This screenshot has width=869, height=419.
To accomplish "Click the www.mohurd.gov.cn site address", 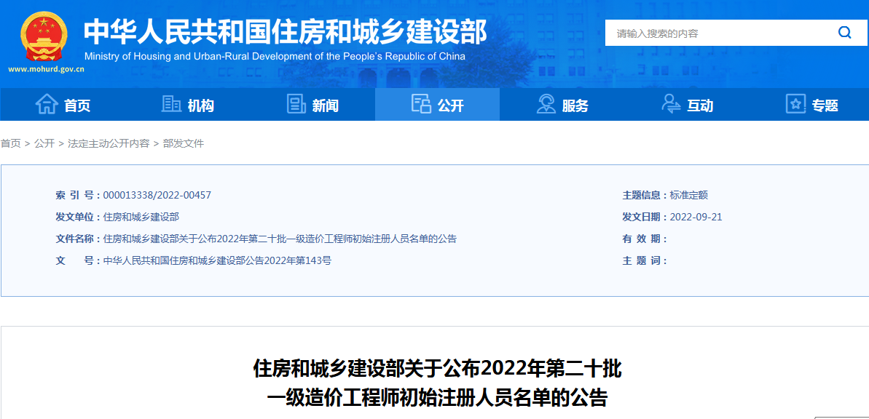I will coord(46,70).
